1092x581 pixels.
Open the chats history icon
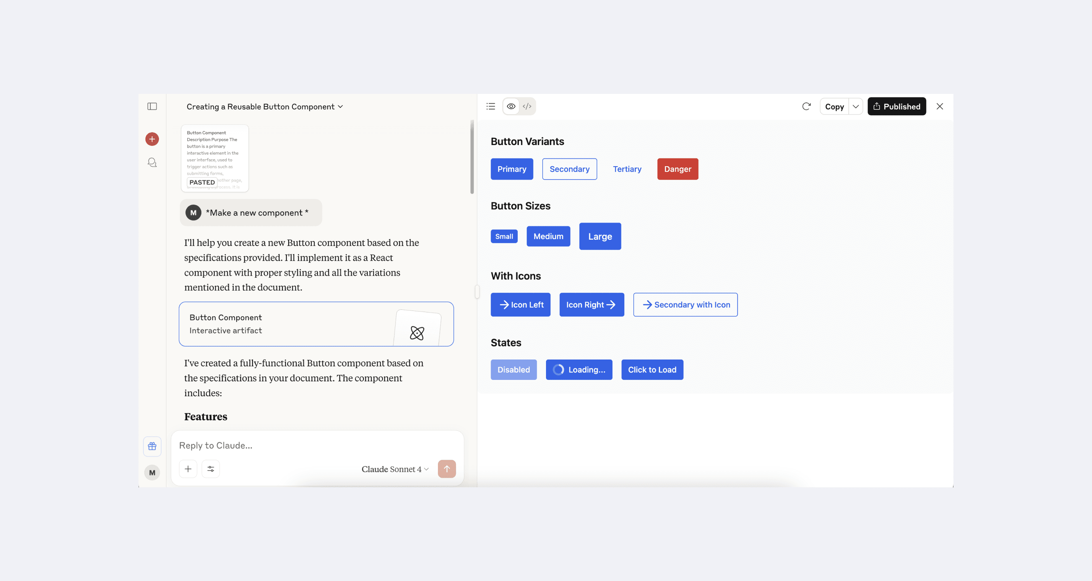pyautogui.click(x=152, y=163)
